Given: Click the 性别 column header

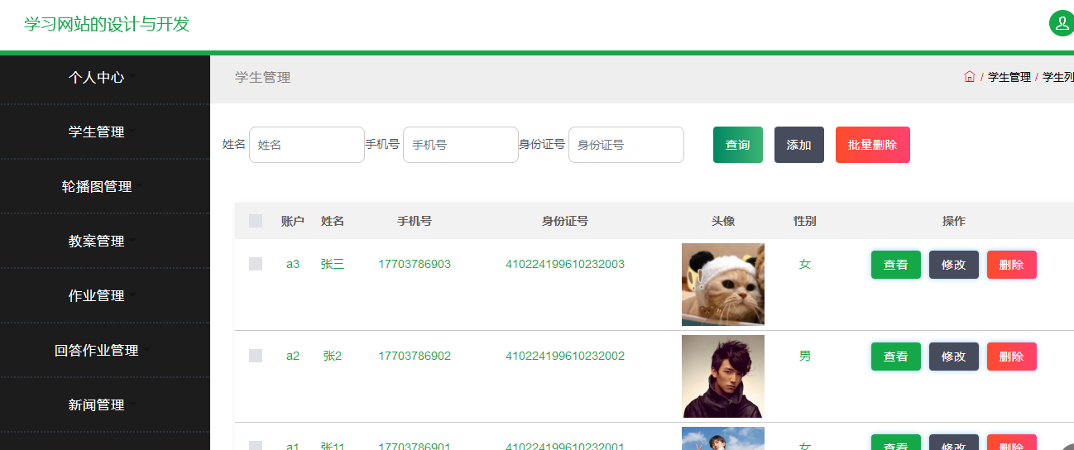Looking at the screenshot, I should pos(805,221).
